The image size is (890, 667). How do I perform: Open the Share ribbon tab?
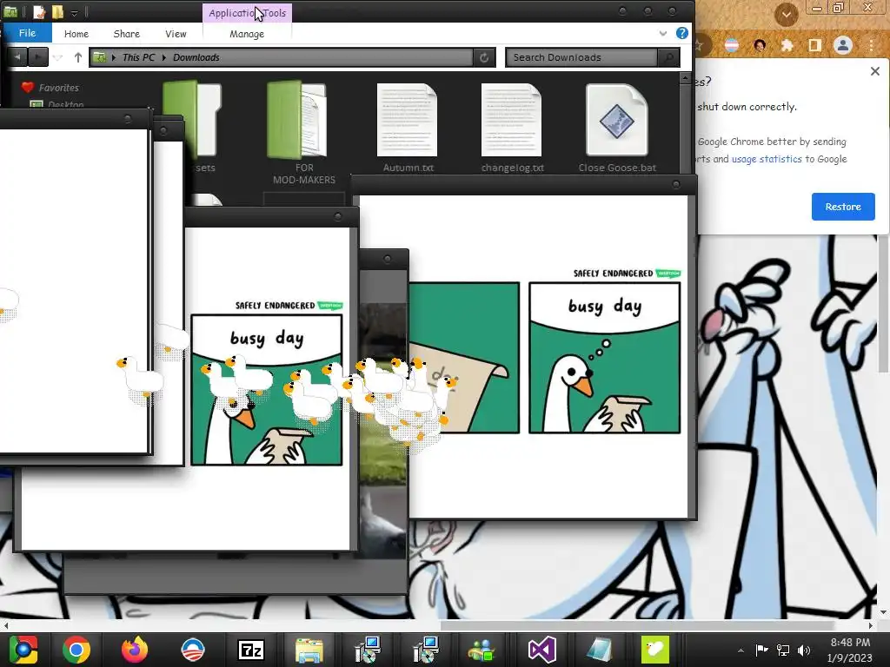coord(127,34)
